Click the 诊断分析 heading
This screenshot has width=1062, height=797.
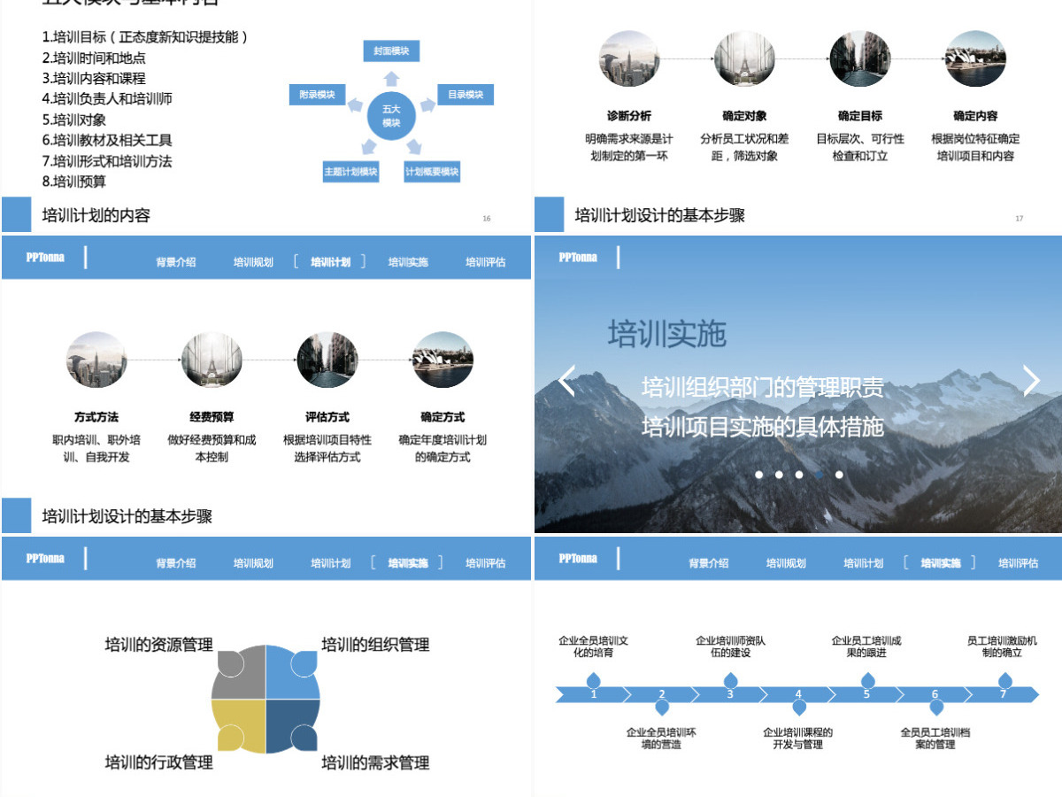pyautogui.click(x=629, y=116)
